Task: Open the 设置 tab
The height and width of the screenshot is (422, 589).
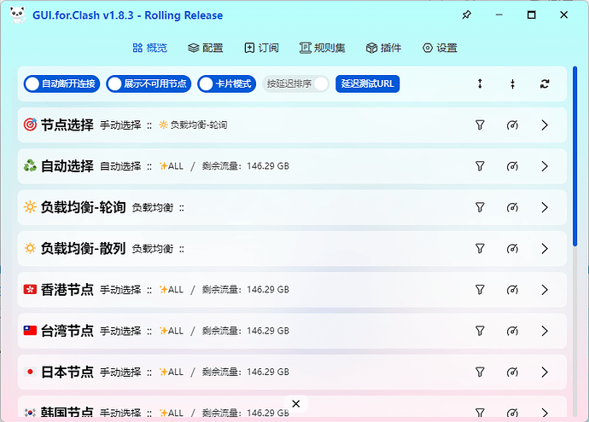Action: click(440, 48)
